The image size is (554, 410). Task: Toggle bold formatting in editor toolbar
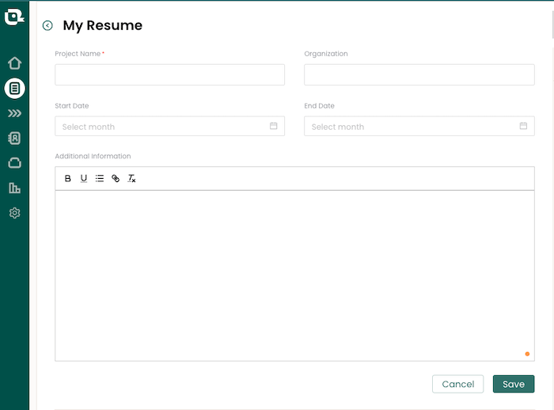[68, 179]
